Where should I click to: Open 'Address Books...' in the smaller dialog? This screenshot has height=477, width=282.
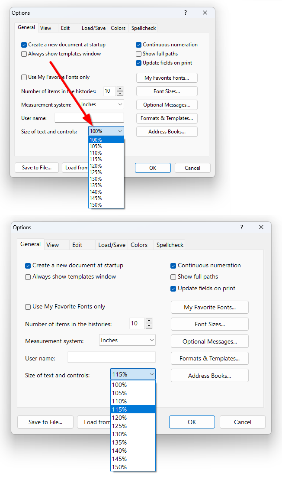coord(167,132)
